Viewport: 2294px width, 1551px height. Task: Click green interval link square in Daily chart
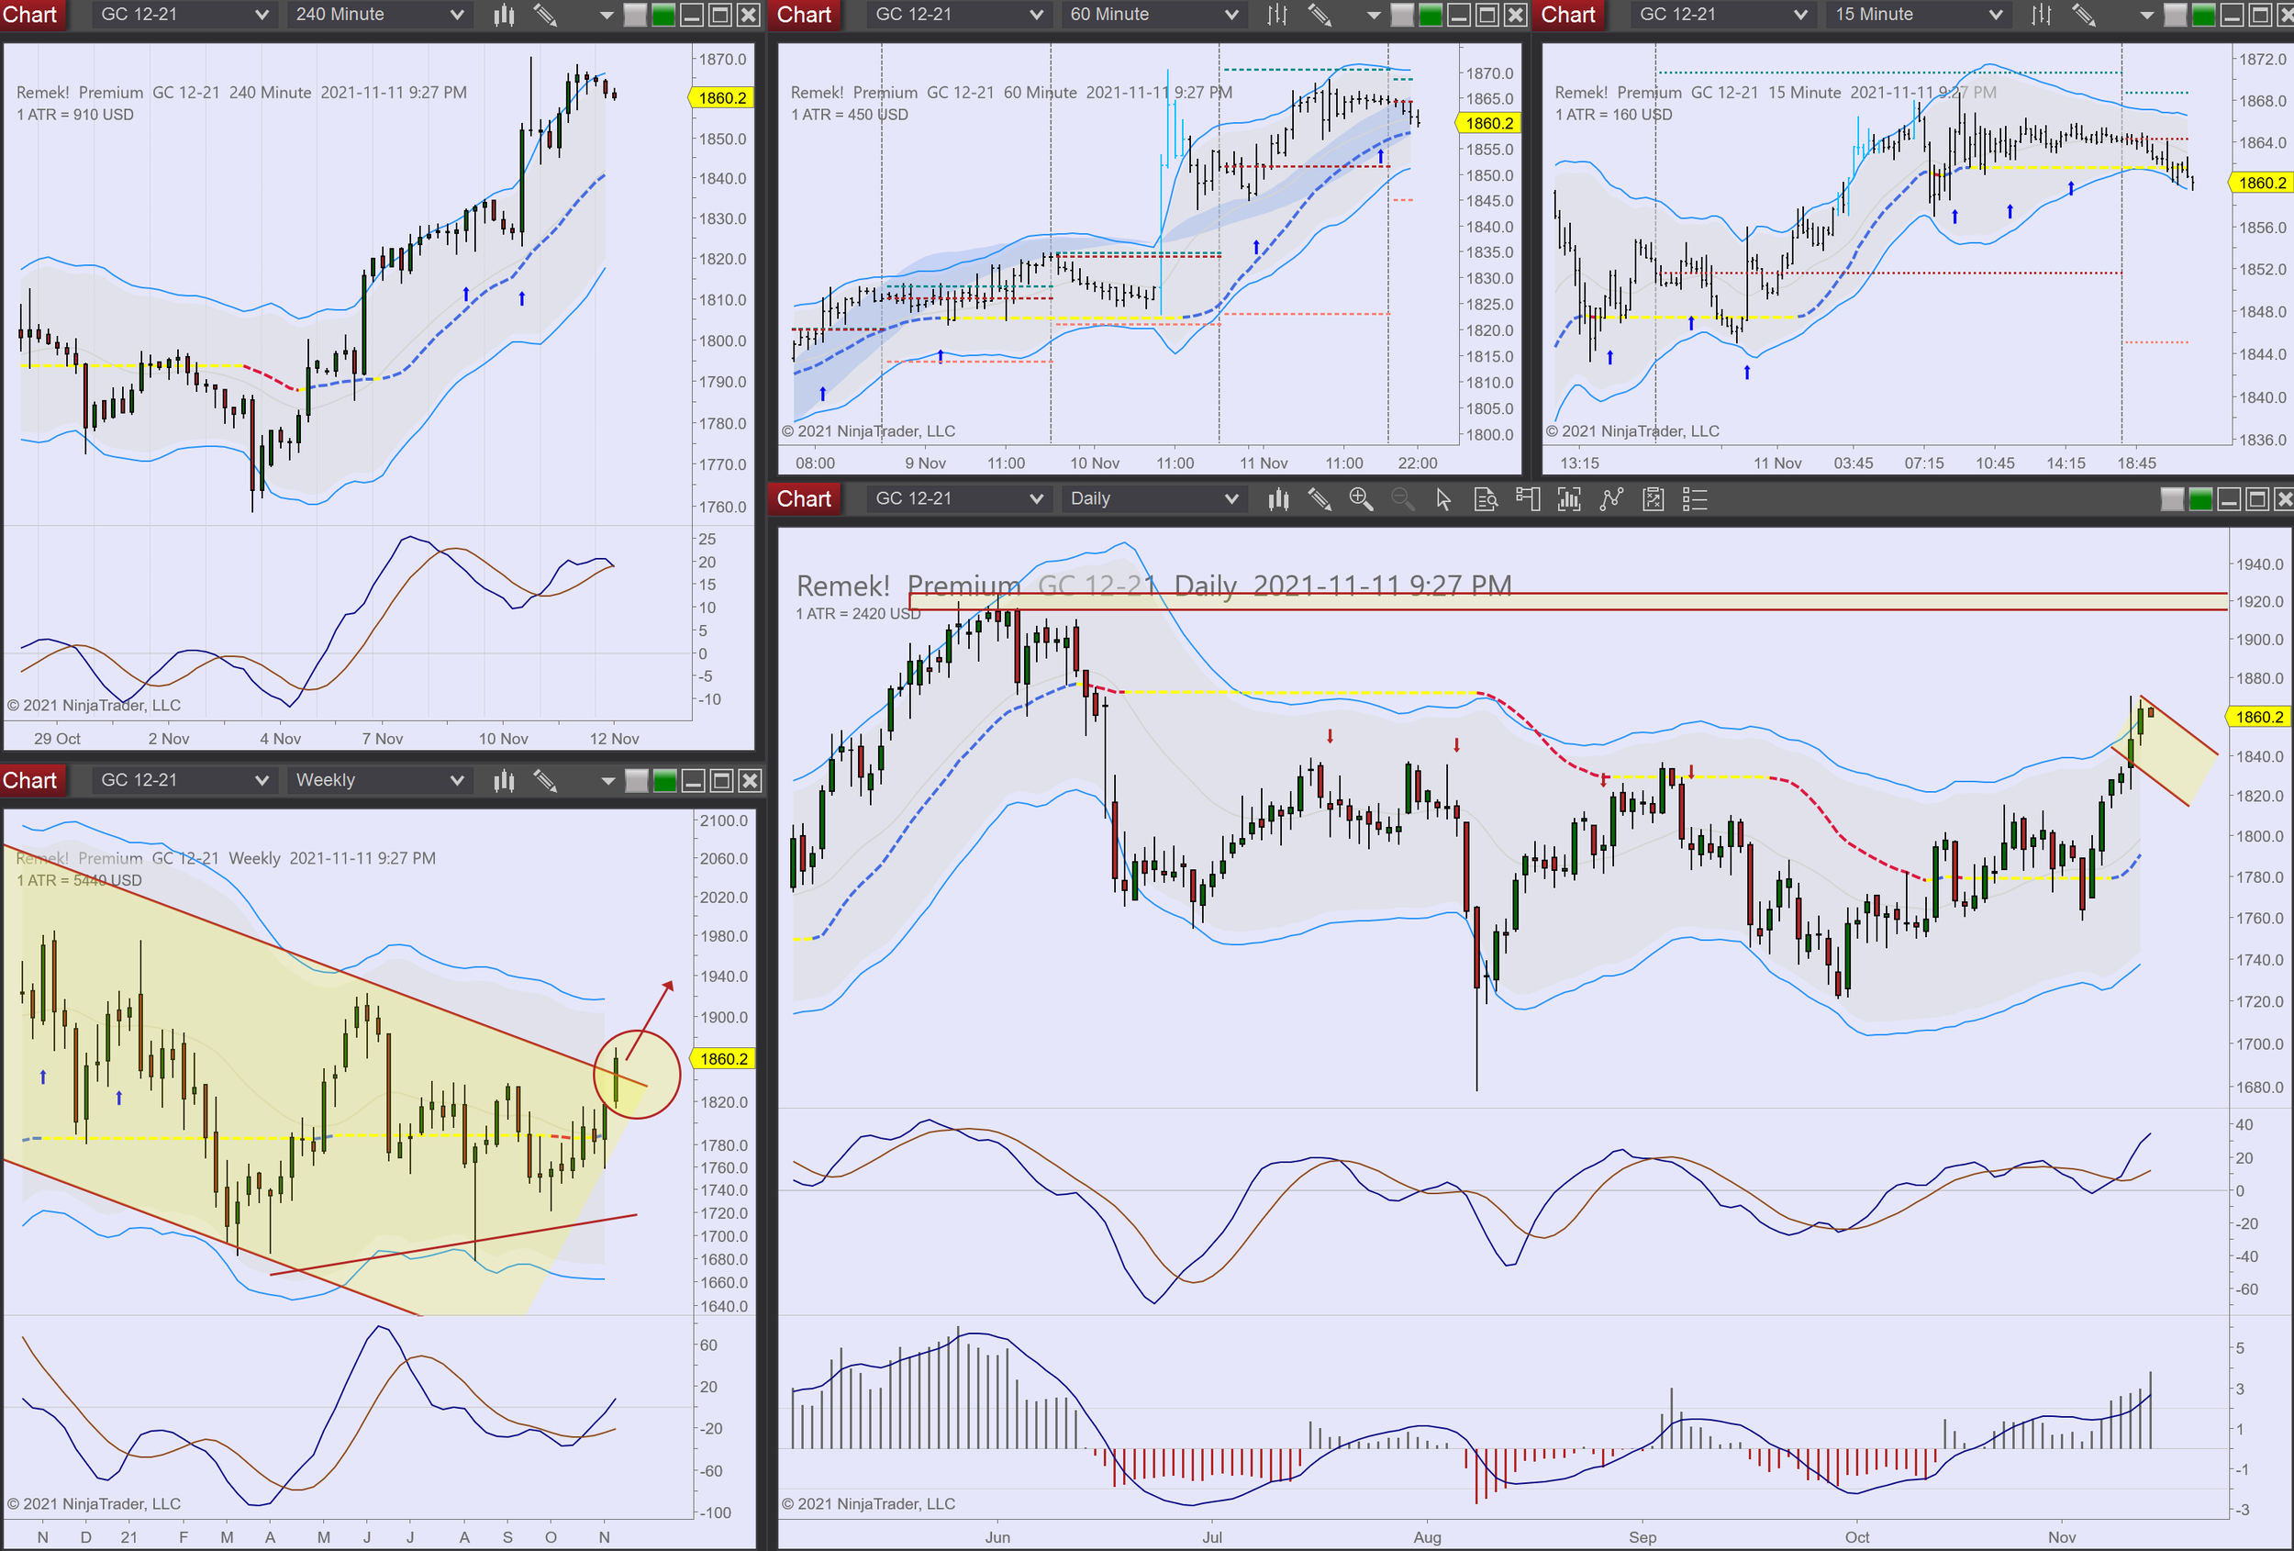coord(2200,499)
